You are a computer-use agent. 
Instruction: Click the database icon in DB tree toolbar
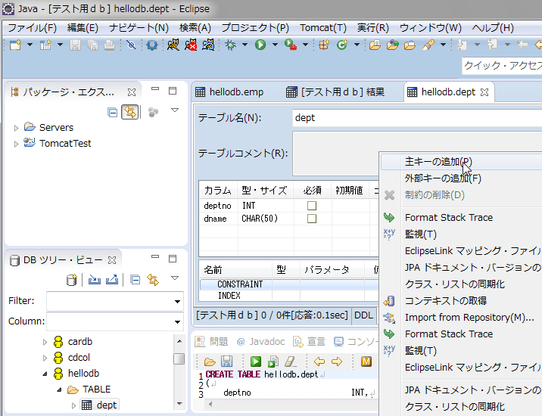[x=72, y=280]
